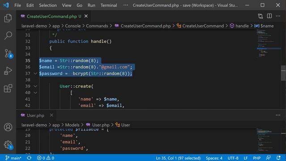Click "@gmail.com" string on line 36
286x161 pixels.
coord(114,67)
